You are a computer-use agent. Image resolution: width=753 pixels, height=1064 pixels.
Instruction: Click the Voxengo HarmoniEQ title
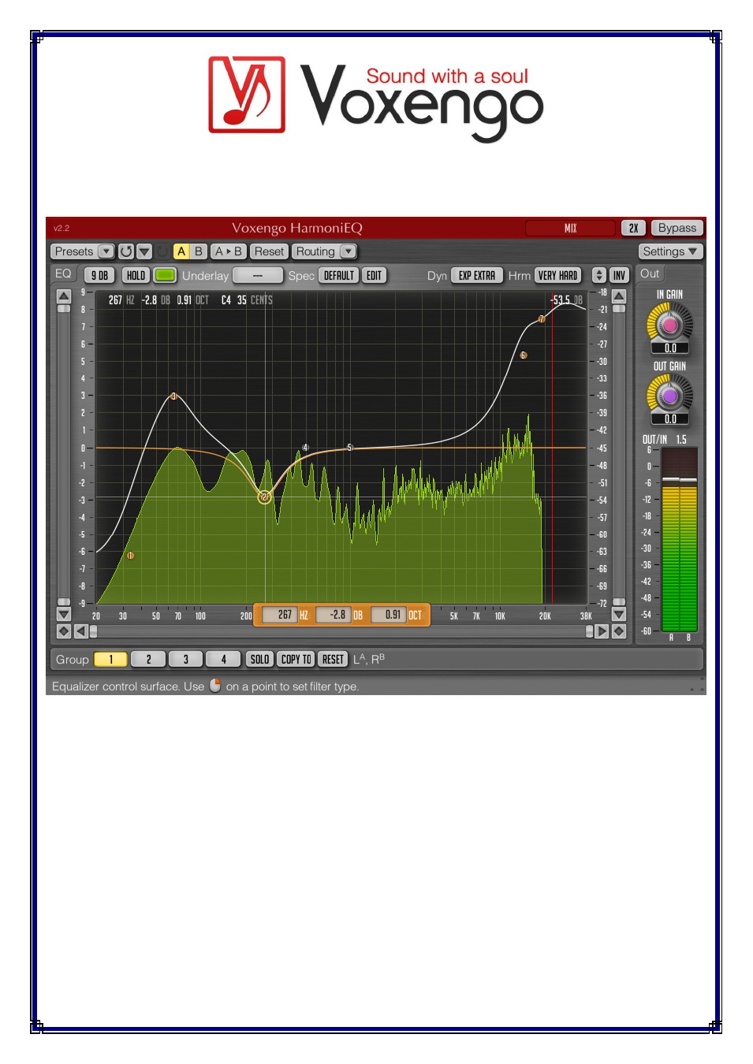click(297, 228)
